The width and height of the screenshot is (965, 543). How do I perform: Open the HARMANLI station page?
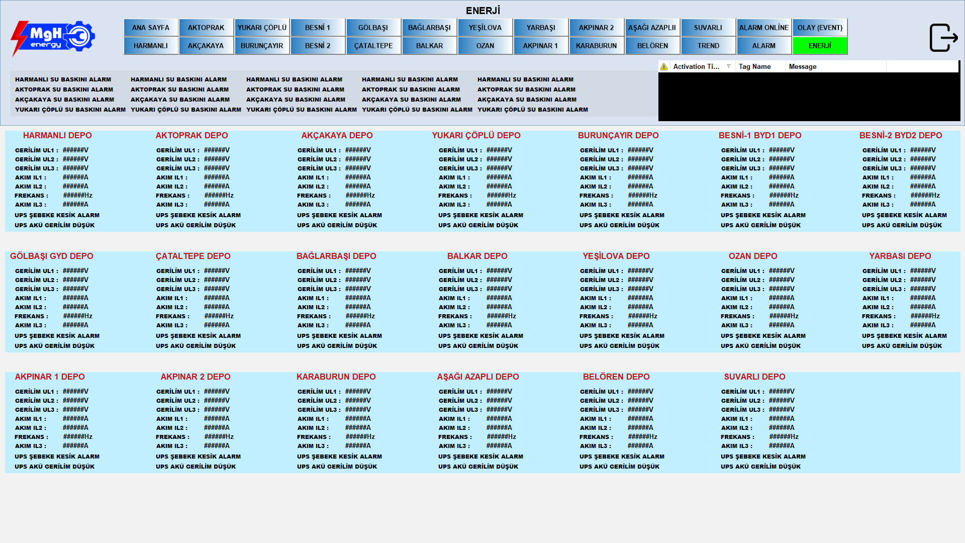pos(151,46)
